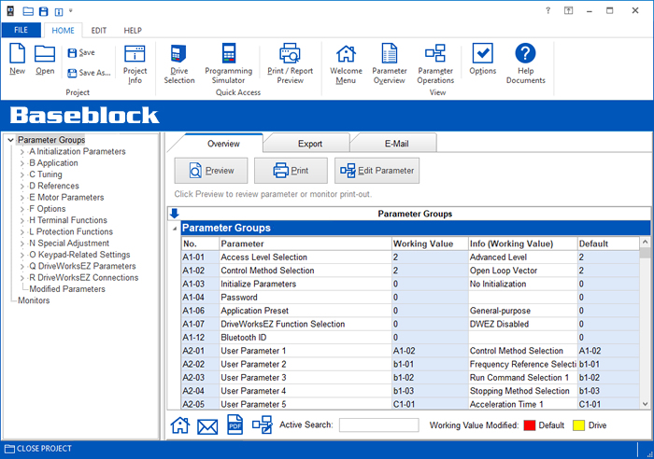Screen dimensions: 654x459
Task: Click the Edit Parameter button
Action: (377, 171)
